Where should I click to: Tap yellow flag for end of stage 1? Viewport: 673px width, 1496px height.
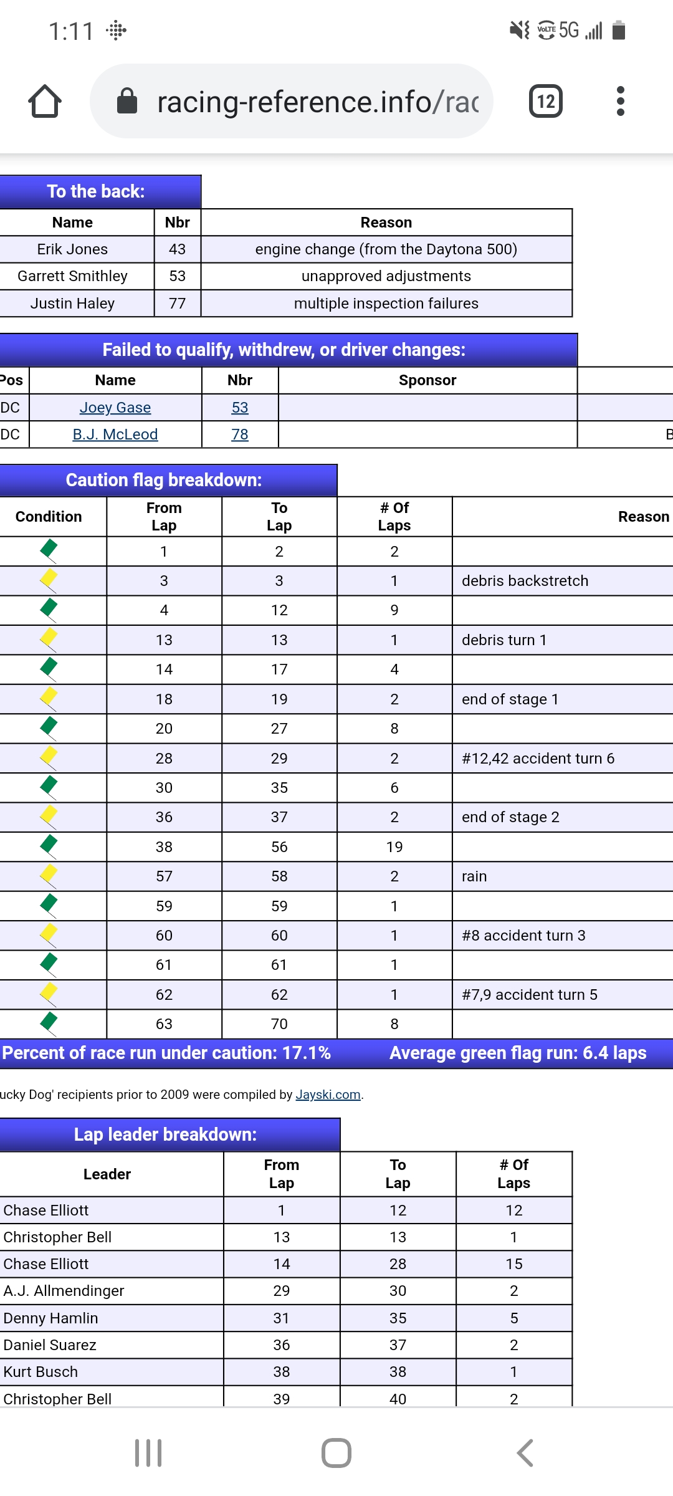pyautogui.click(x=49, y=698)
